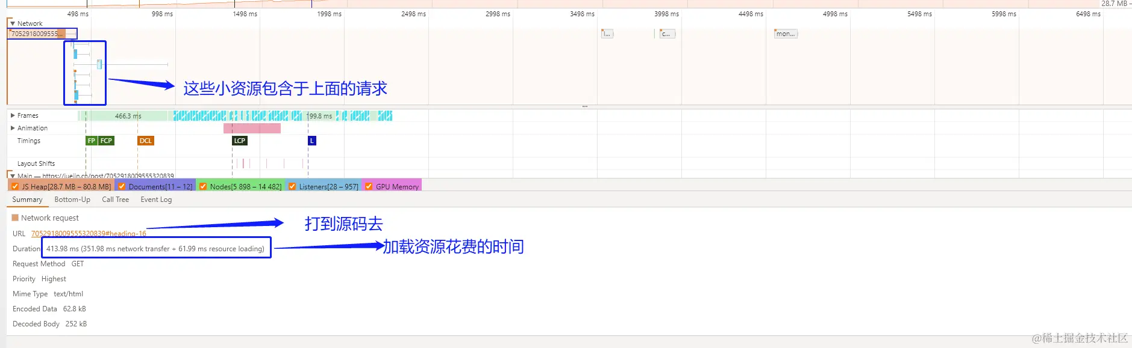Select the 'l...' network request bar
The image size is (1132, 348).
[x=607, y=34]
